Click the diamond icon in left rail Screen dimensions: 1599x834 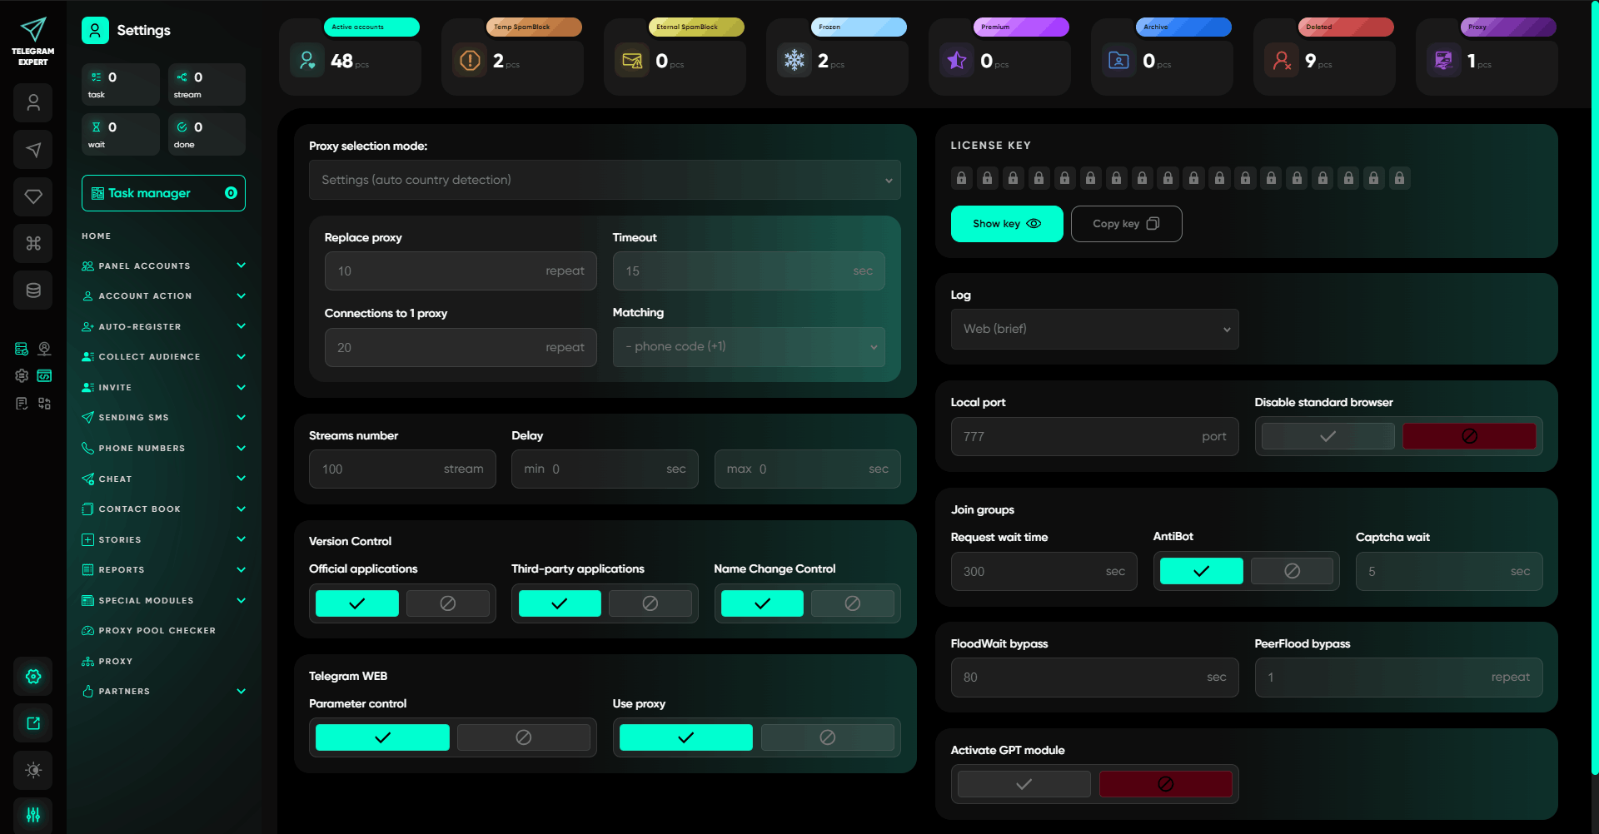point(33,196)
